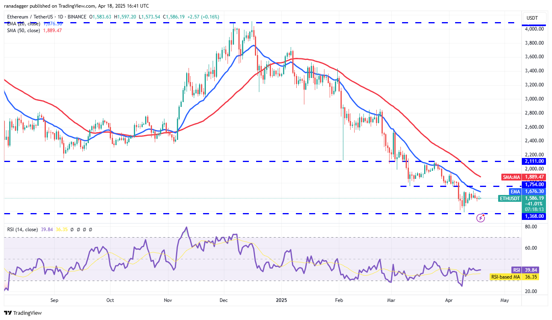Click the 2,111.00 resistance price flag
The width and height of the screenshot is (552, 320).
(534, 161)
